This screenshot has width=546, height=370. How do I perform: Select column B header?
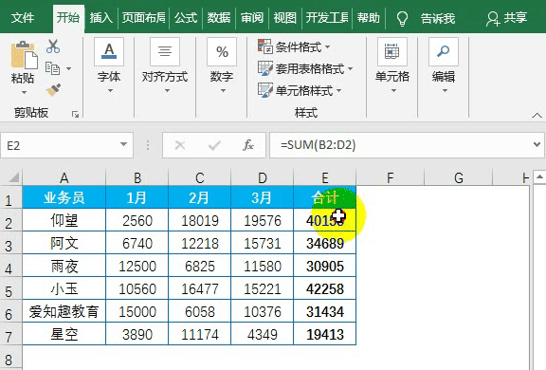coord(137,177)
